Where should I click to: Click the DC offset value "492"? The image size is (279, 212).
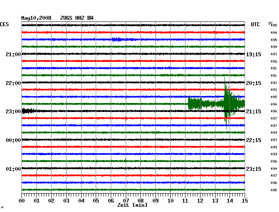(x=274, y=61)
